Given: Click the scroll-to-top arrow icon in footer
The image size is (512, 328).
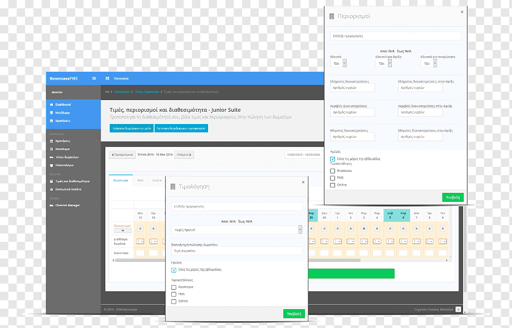Looking at the screenshot, I should [458, 309].
